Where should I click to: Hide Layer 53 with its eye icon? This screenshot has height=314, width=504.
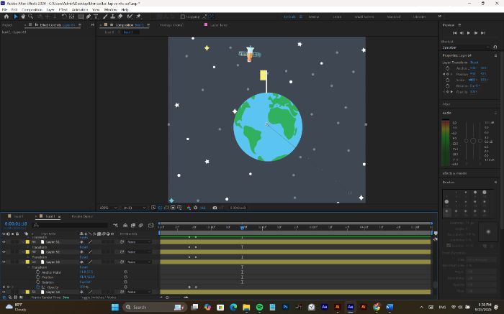click(x=4, y=262)
